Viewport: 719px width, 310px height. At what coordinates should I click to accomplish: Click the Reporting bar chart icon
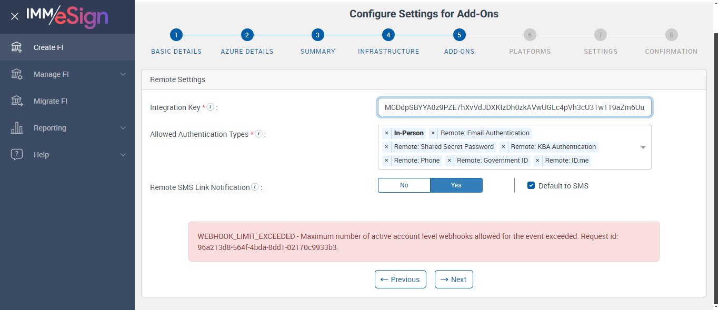pos(17,128)
